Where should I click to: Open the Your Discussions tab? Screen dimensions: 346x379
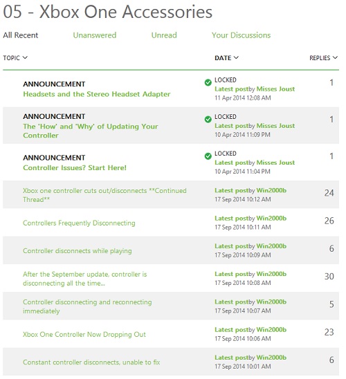pos(241,35)
